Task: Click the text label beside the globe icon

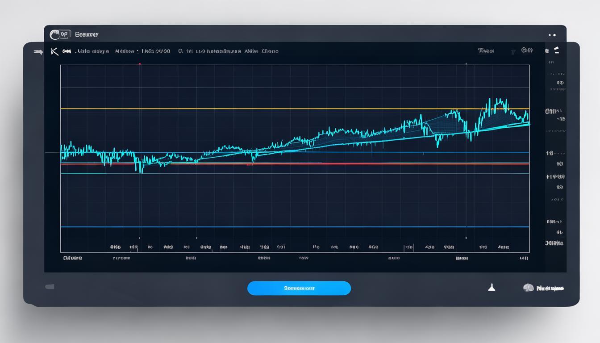Action: pyautogui.click(x=550, y=289)
